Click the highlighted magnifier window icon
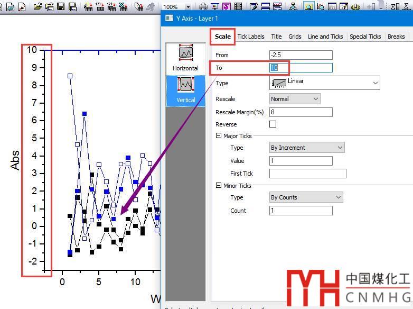This screenshot has height=309, width=413. coord(308,6)
